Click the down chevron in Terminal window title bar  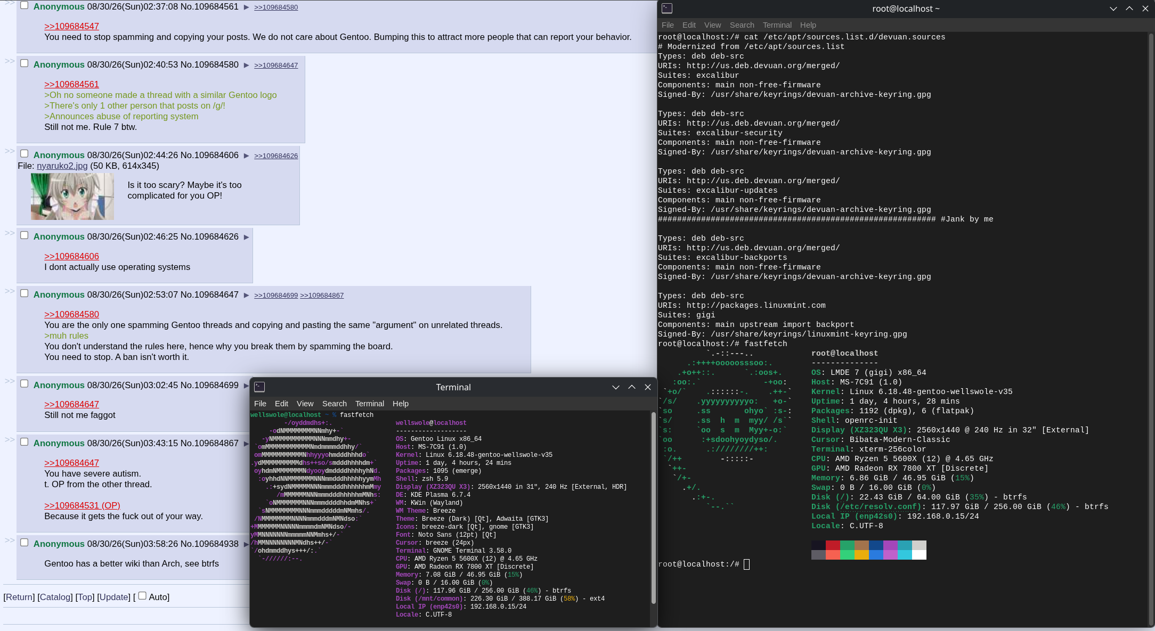616,387
